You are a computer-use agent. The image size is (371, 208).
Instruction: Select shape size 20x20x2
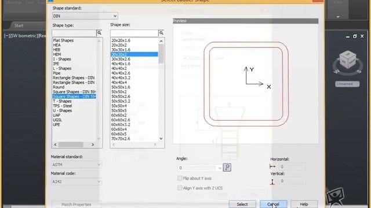tap(119, 45)
